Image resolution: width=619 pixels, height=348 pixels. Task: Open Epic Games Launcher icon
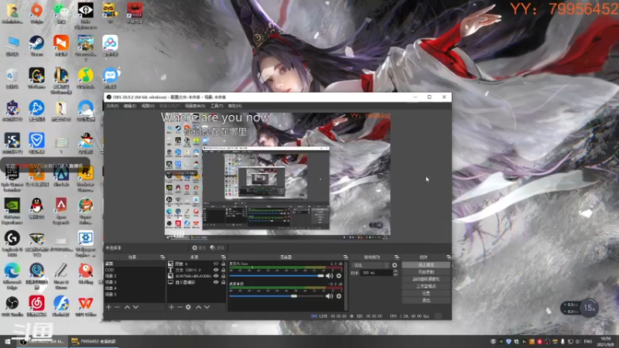click(x=12, y=179)
